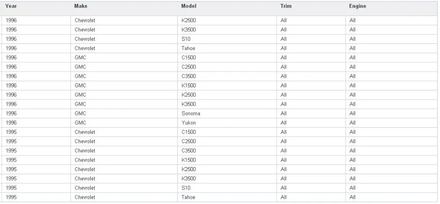This screenshot has height=204, width=440.
Task: Select the 1996 GMC C1500 model cell
Action: (189, 57)
